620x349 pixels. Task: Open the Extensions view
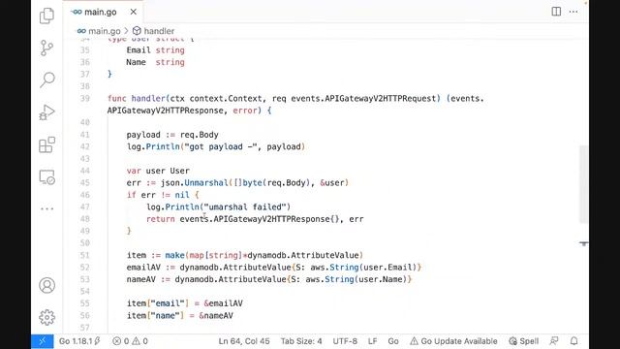(46, 144)
